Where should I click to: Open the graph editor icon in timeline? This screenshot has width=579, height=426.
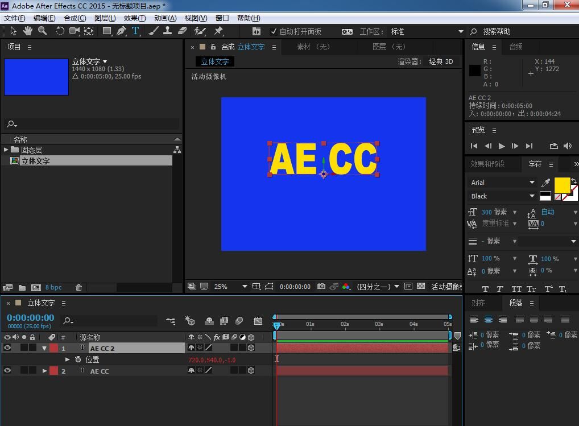tap(258, 321)
